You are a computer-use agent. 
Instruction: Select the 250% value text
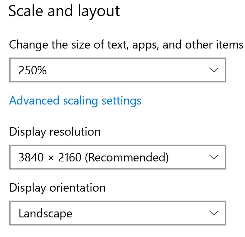(x=33, y=70)
